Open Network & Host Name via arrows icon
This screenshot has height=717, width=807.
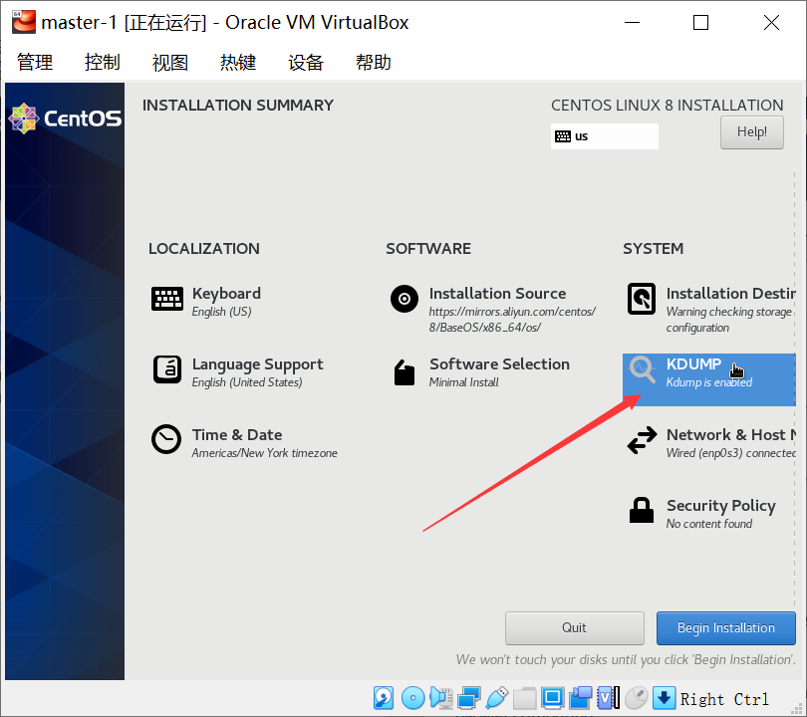pyautogui.click(x=642, y=440)
